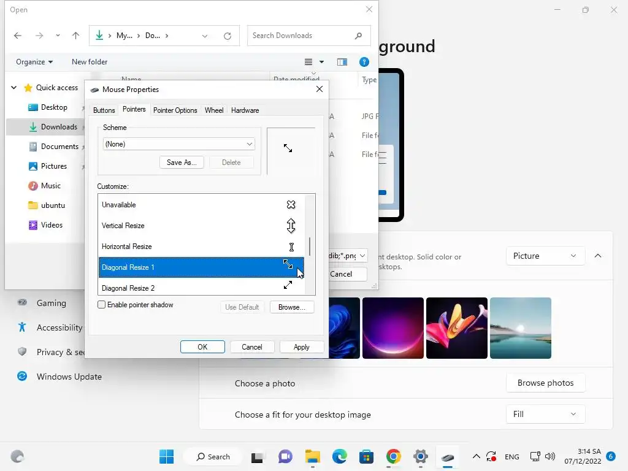Viewport: 628px width, 471px height.
Task: Open the Scheme dropdown in Mouse Properties
Action: point(178,144)
